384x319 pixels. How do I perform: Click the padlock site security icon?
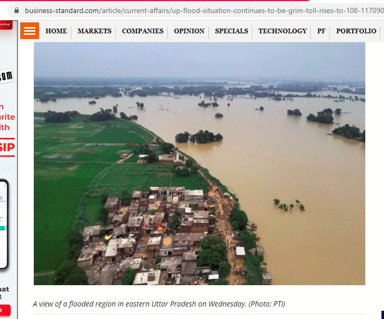[x=17, y=10]
